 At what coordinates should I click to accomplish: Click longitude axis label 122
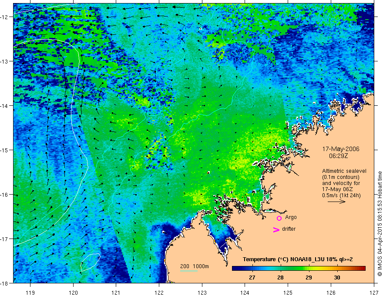[x=159, y=293]
